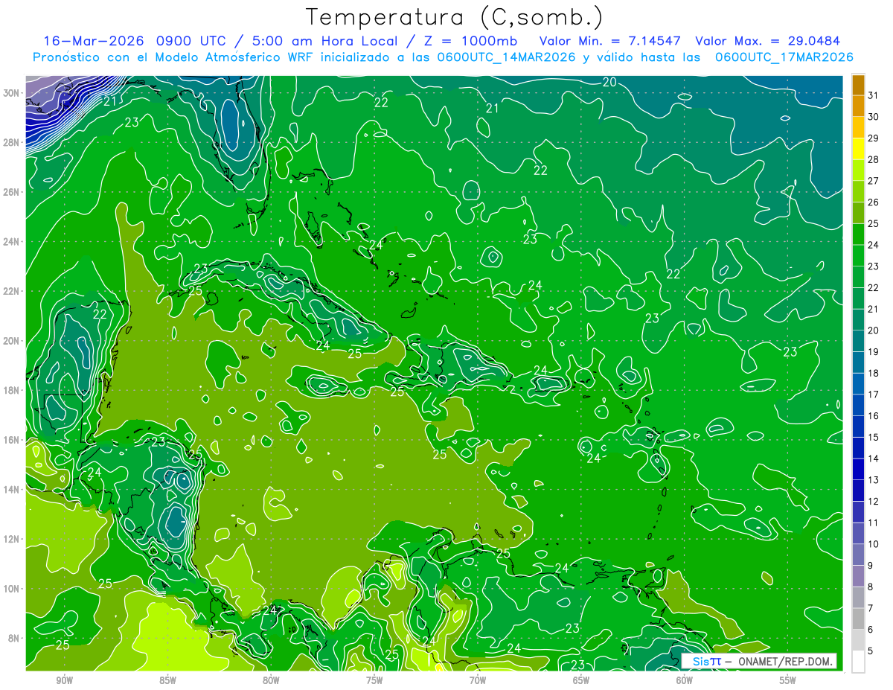Click the "70W" longitude axis label
This screenshot has height=690, width=893.
click(x=478, y=680)
